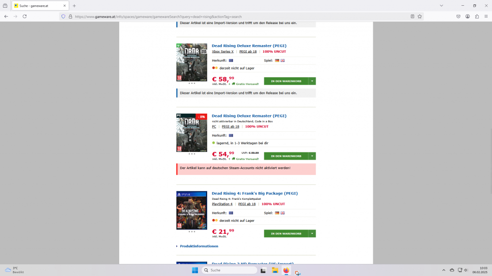Open the list all tabs chevron
The height and width of the screenshot is (276, 492).
coord(441,6)
